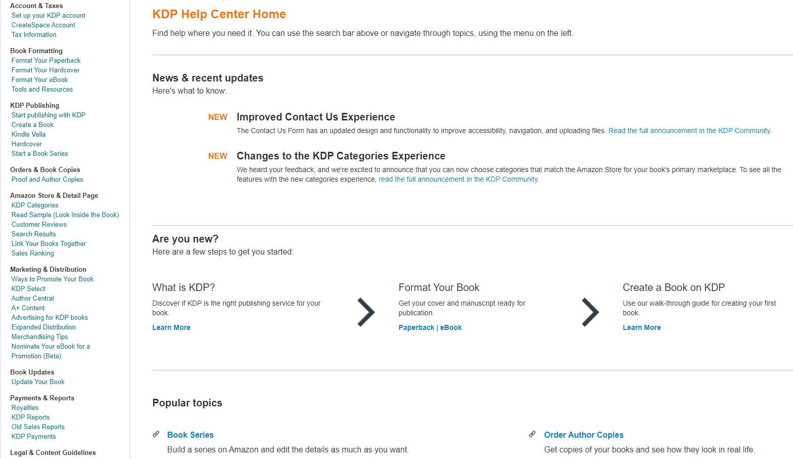The width and height of the screenshot is (793, 459).
Task: Click Learn More under What is KDP
Action: coord(171,327)
